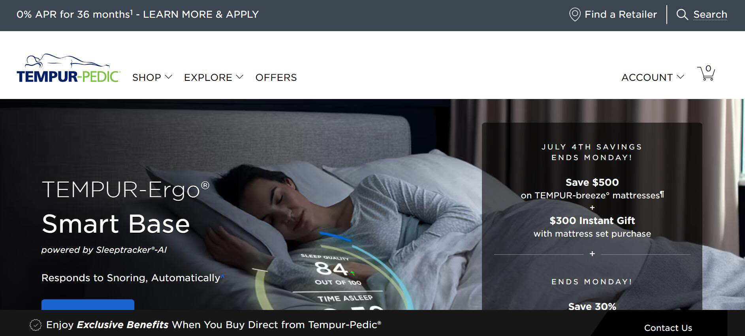Viewport: 745px width, 336px height.
Task: Expand the EXPLORE dropdown chevron
Action: click(239, 77)
